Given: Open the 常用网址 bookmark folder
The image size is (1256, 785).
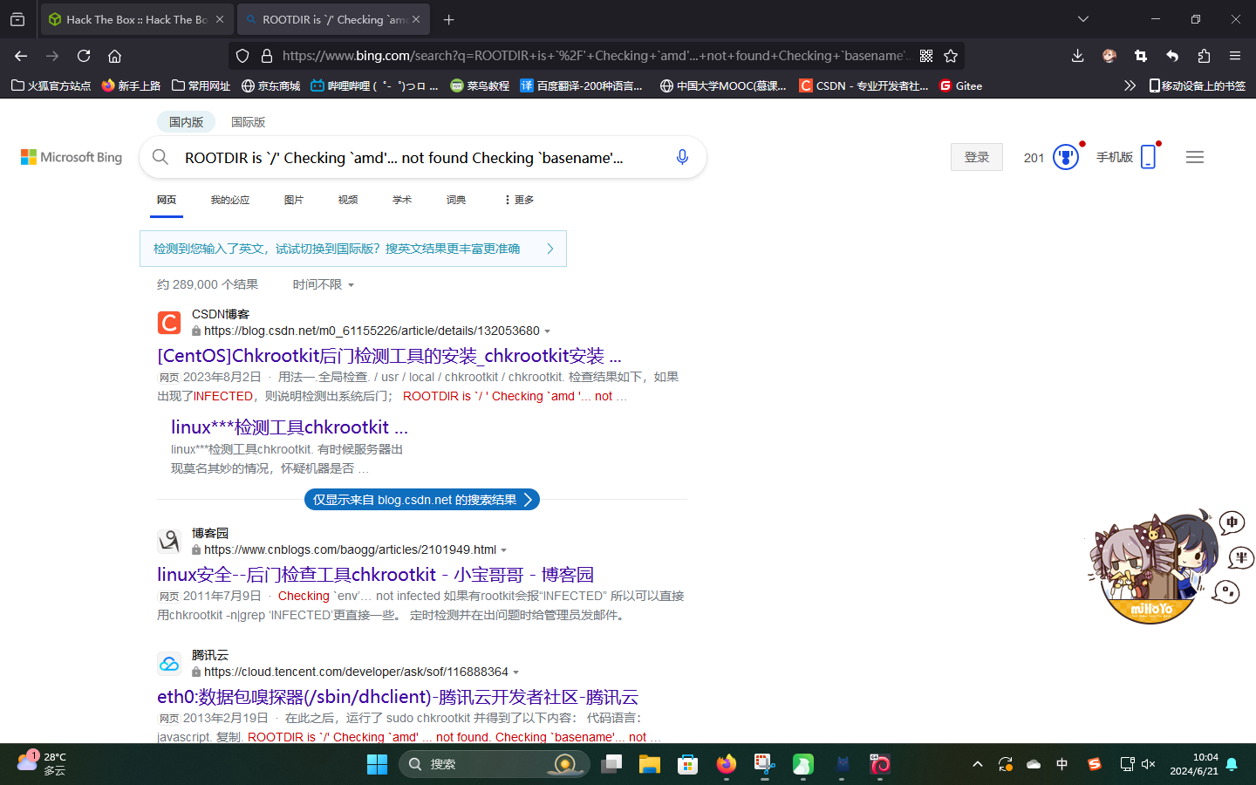Looking at the screenshot, I should [201, 85].
